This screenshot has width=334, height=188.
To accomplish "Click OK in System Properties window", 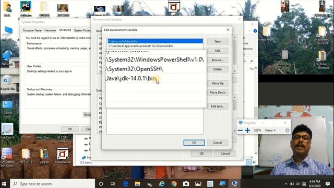I will [x=70, y=129].
